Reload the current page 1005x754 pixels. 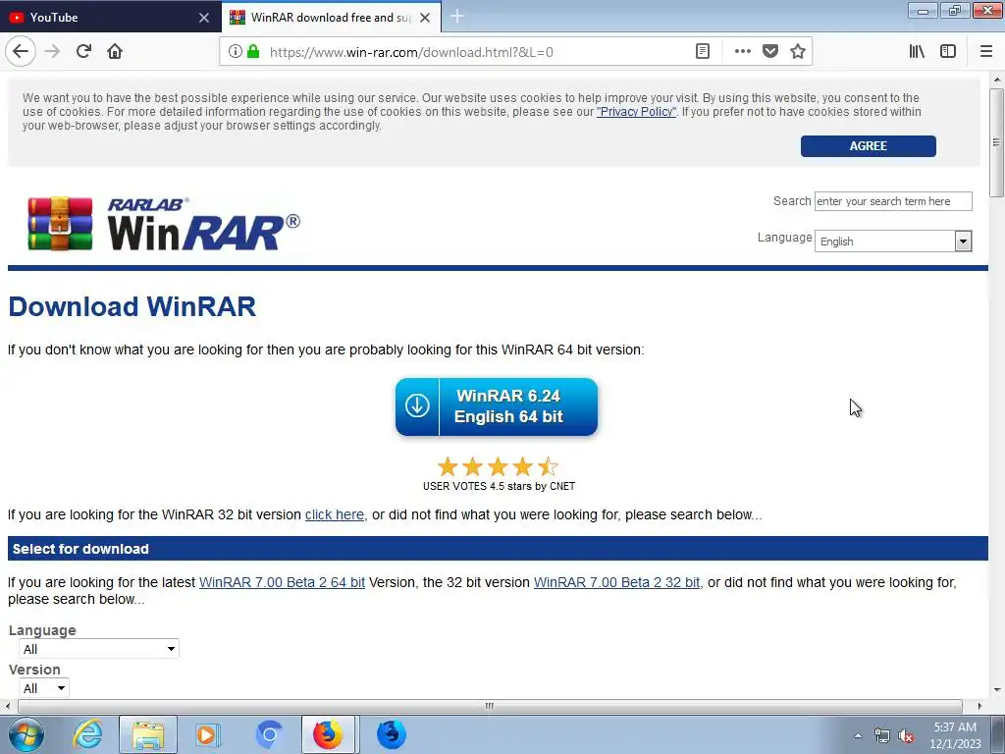tap(83, 51)
